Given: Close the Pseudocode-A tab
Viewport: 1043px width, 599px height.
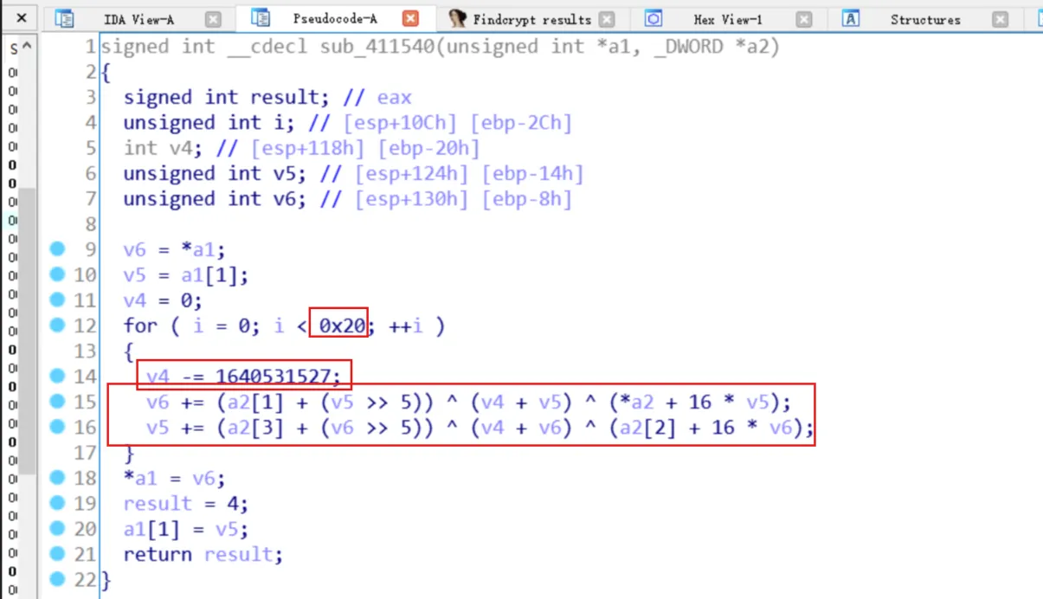Looking at the screenshot, I should tap(411, 18).
